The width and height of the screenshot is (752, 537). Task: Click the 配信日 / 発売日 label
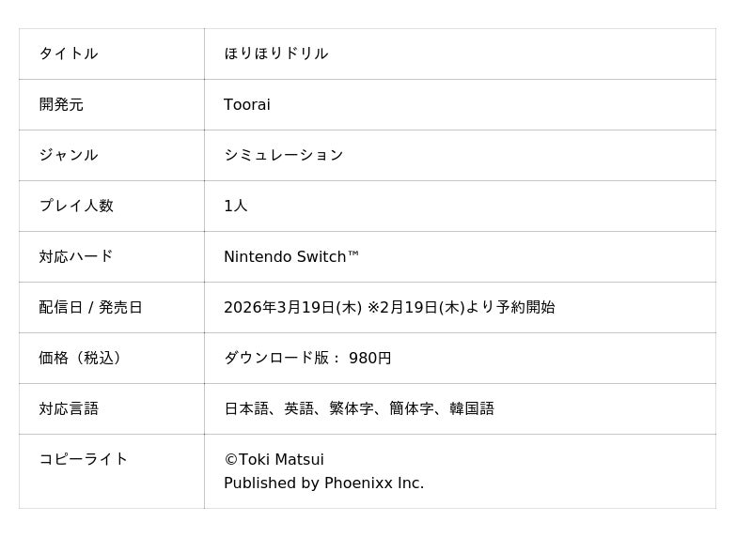pyautogui.click(x=91, y=307)
